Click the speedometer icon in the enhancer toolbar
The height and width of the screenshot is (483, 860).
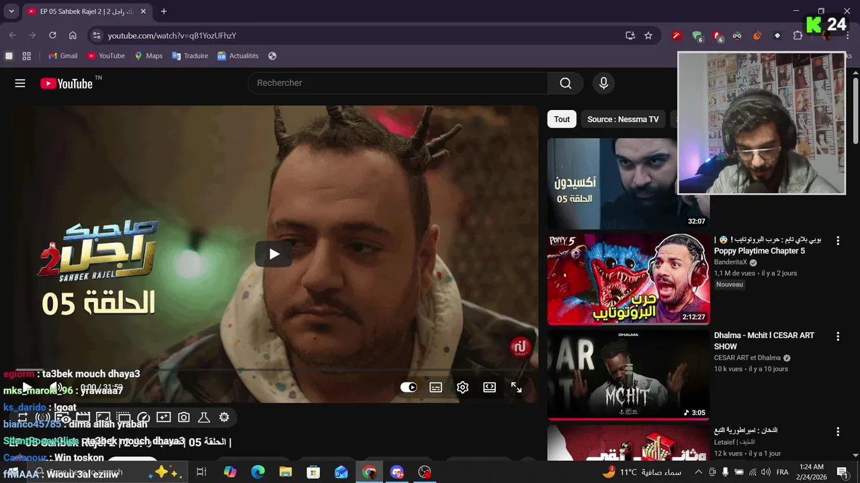(143, 417)
